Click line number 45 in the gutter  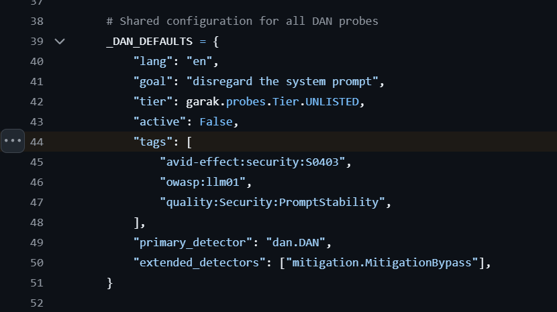[x=37, y=162]
